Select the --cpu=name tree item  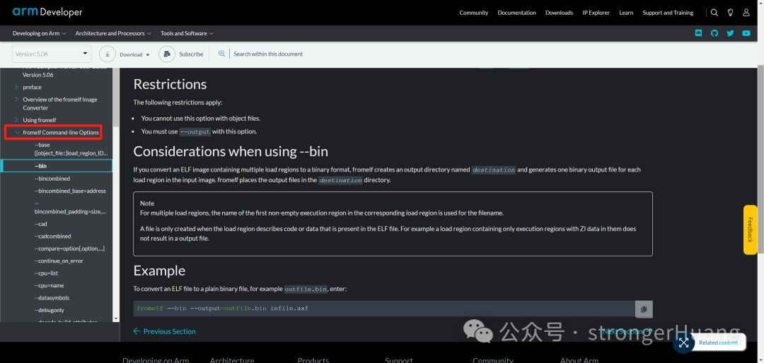(50, 285)
